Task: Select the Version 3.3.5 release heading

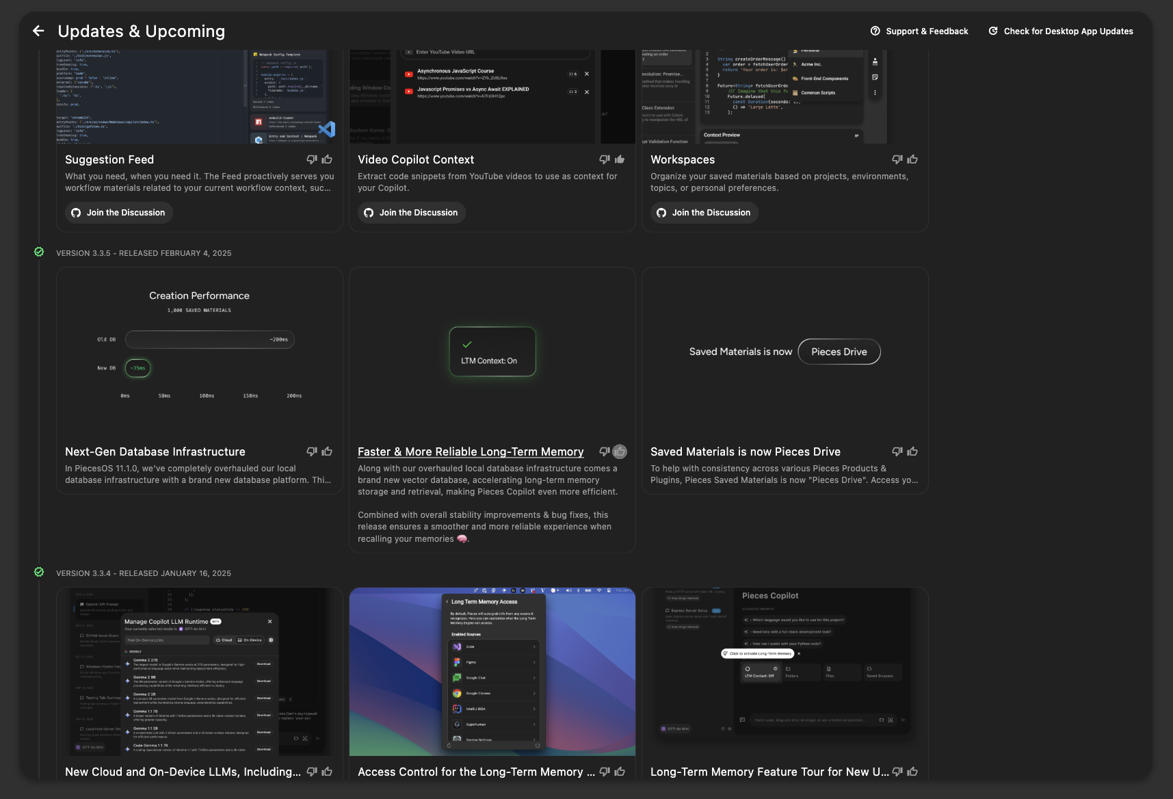Action: pos(144,253)
